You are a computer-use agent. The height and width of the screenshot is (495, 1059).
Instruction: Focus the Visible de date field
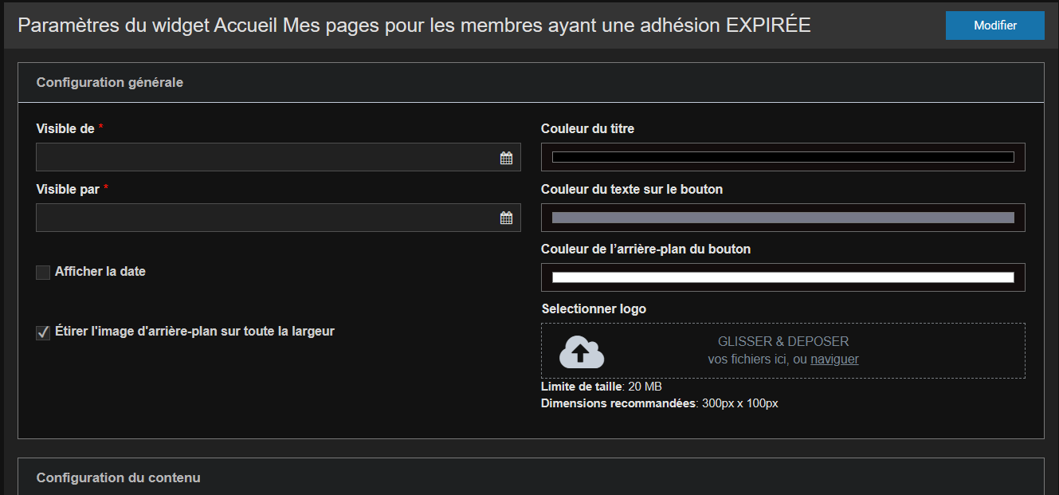click(x=267, y=158)
